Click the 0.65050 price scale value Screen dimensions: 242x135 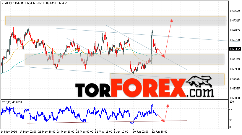(x=235, y=98)
